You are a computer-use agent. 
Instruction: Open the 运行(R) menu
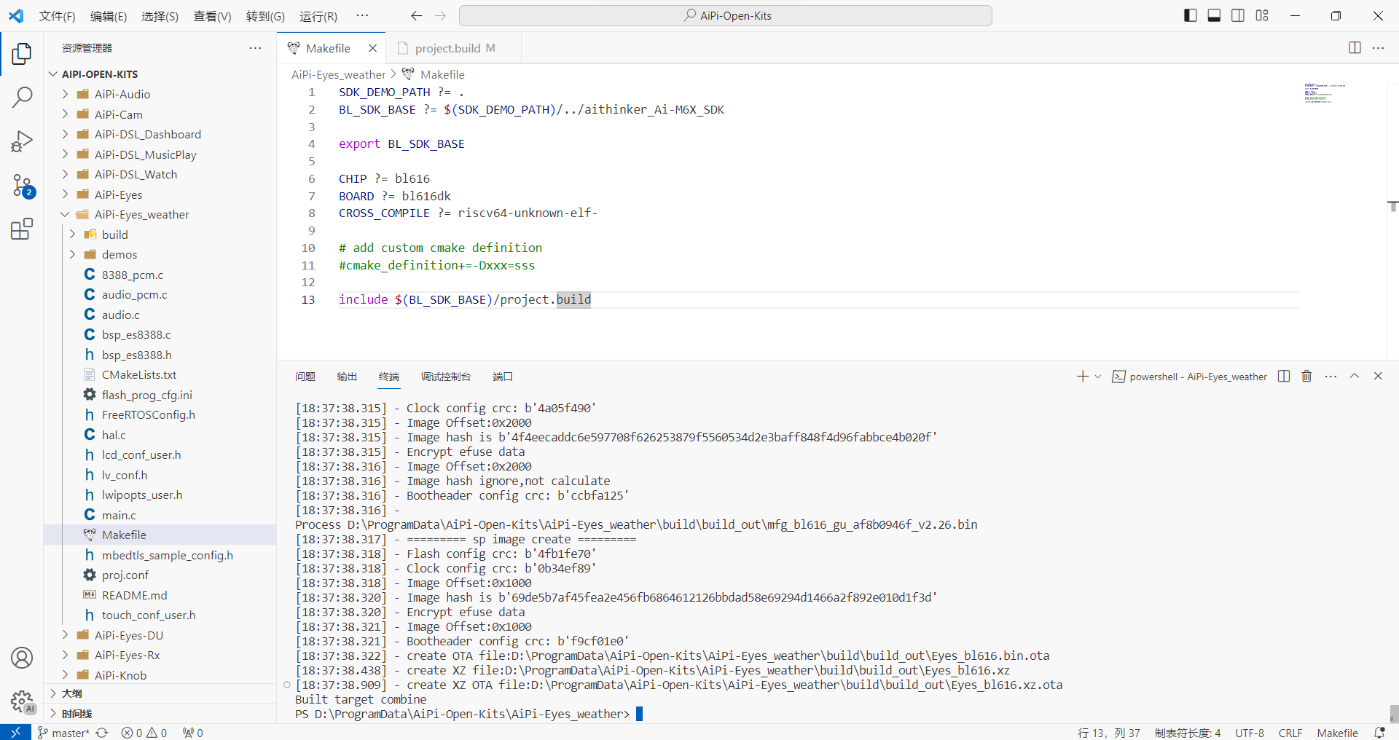pyautogui.click(x=318, y=16)
